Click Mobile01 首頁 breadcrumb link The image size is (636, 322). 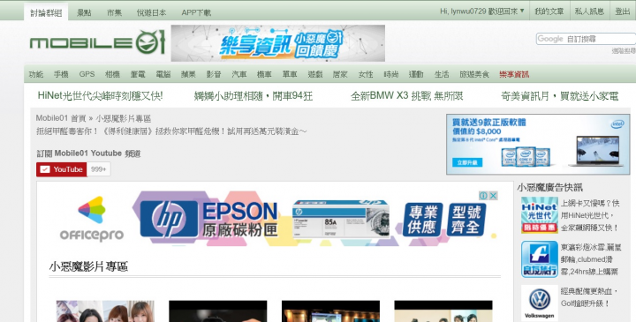[x=61, y=118]
